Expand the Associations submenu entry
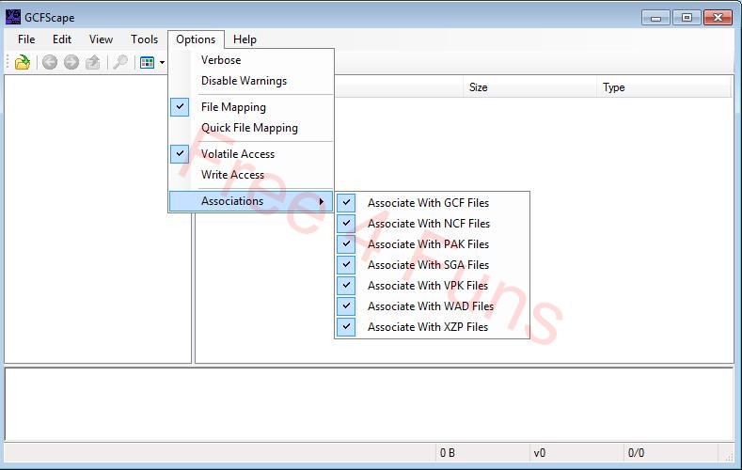Image resolution: width=742 pixels, height=470 pixels. [x=251, y=201]
